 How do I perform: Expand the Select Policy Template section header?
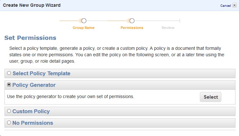click(x=41, y=73)
